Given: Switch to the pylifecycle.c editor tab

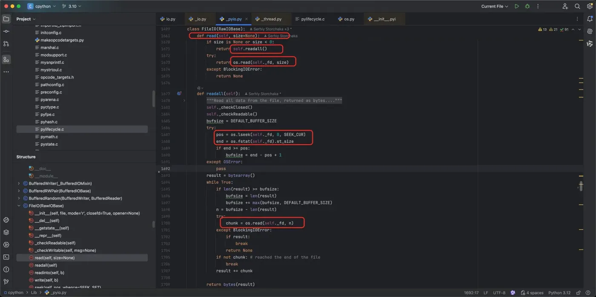Looking at the screenshot, I should 310,19.
